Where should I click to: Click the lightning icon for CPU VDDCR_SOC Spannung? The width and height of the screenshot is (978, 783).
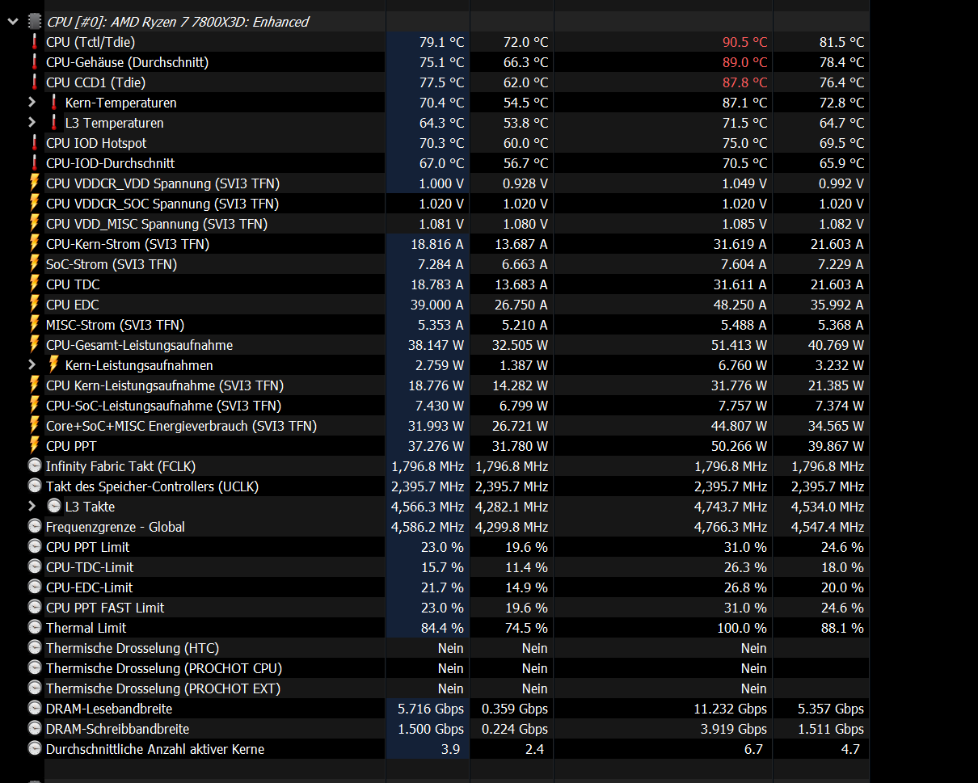pyautogui.click(x=35, y=203)
